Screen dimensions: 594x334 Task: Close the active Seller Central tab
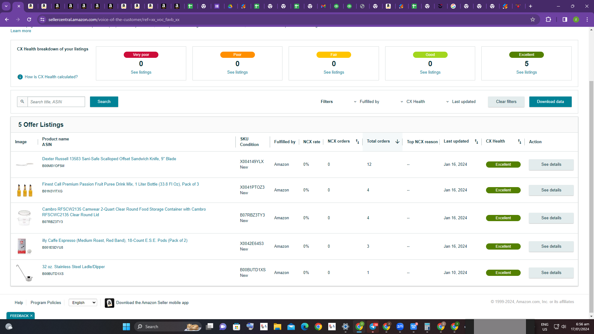[x=19, y=6]
